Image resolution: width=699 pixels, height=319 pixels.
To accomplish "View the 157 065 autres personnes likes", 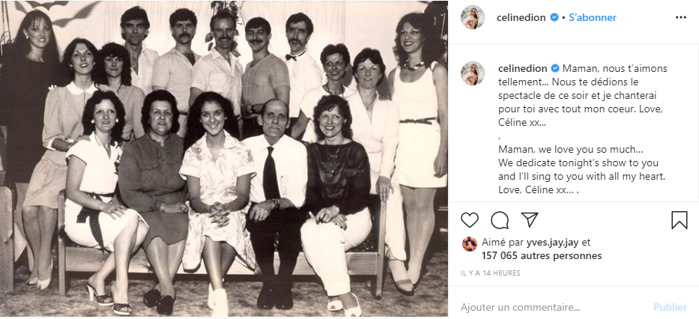I will (x=542, y=256).
